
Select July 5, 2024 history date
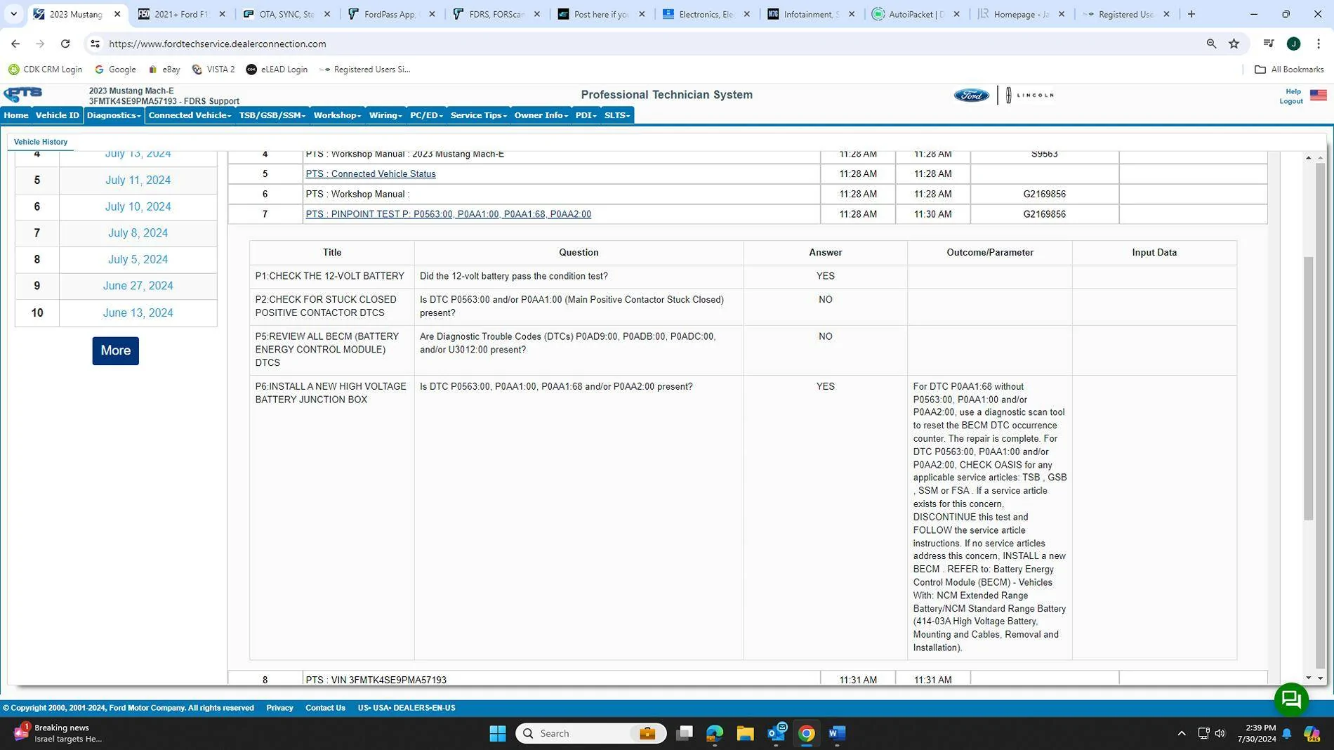pyautogui.click(x=138, y=260)
